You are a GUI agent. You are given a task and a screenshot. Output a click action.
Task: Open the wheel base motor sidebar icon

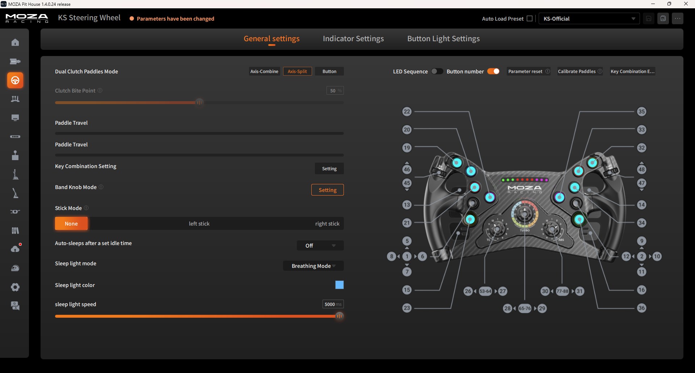[15, 61]
